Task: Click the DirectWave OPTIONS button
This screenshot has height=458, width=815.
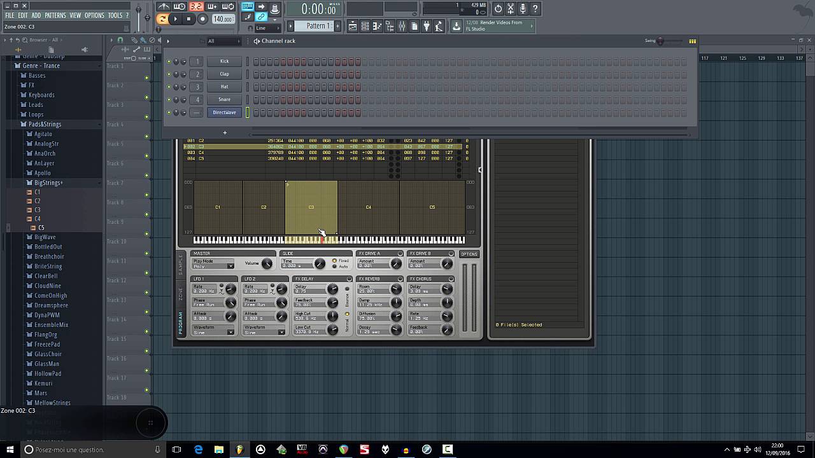Action: coord(469,254)
